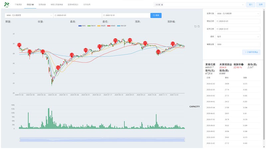The height and width of the screenshot is (149, 266).
Task: Remove the tag in top search box
Action: pyautogui.click(x=162, y=5)
